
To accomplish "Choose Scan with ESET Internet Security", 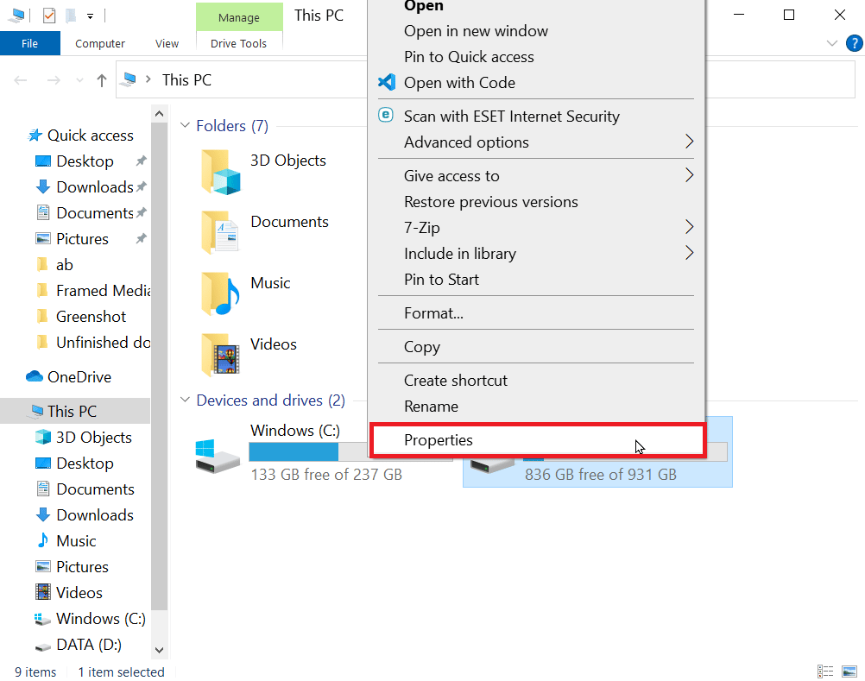I will (x=511, y=117).
